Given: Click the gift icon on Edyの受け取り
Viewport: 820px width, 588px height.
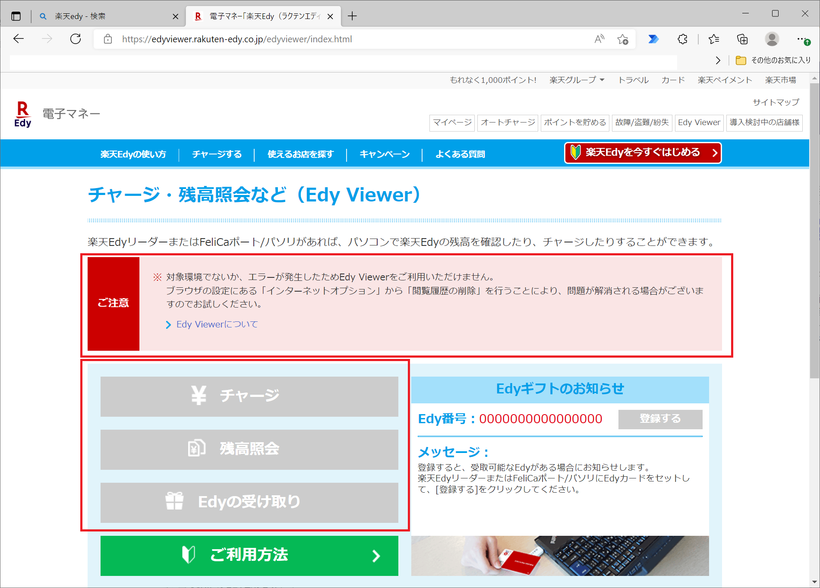Looking at the screenshot, I should (x=174, y=501).
